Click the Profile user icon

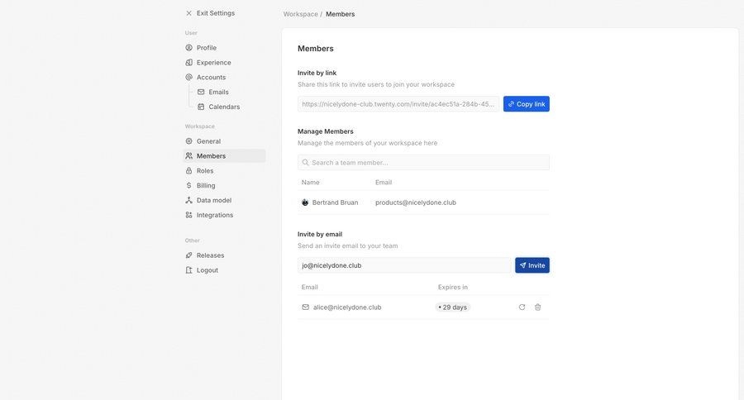[188, 47]
